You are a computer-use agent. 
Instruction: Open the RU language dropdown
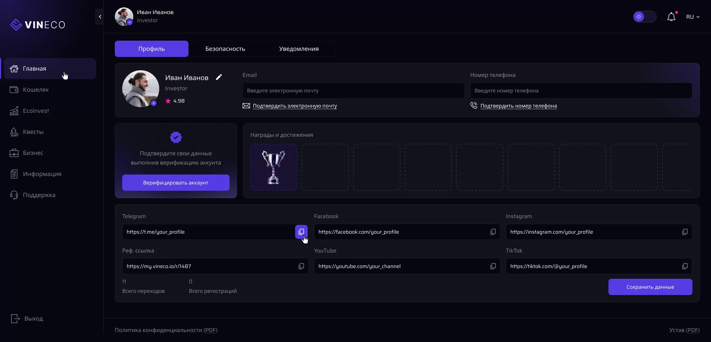[692, 17]
